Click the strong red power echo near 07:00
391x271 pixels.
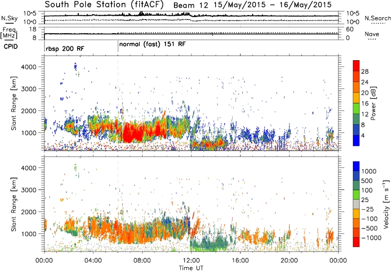coord(132,132)
